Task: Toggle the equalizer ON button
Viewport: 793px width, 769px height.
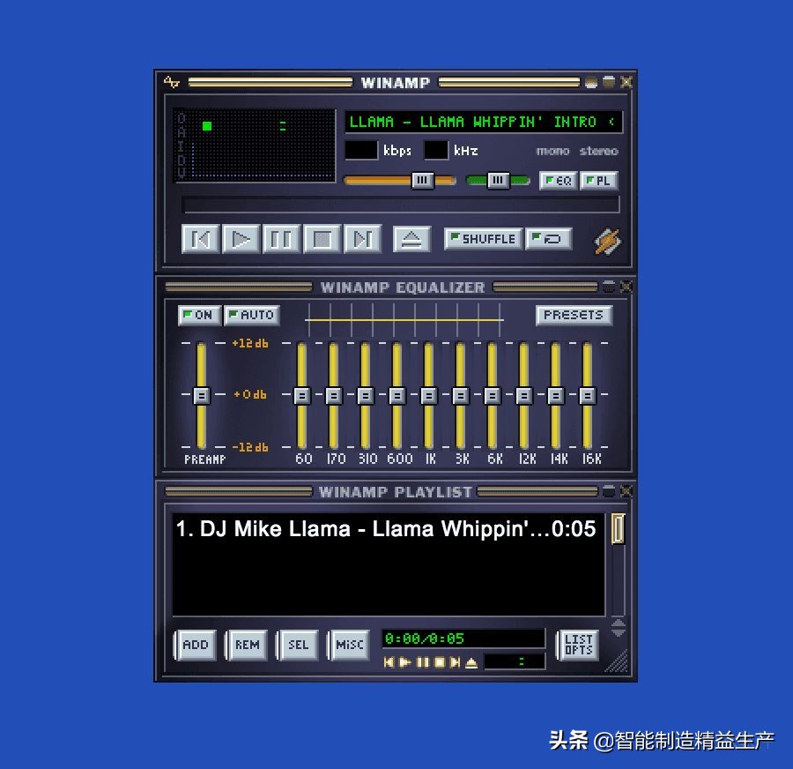Action: 199,315
